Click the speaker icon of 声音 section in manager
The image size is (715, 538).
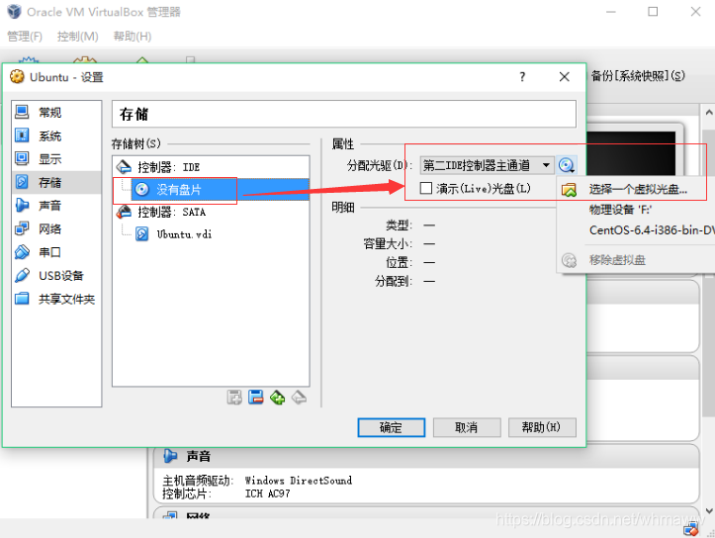(170, 456)
